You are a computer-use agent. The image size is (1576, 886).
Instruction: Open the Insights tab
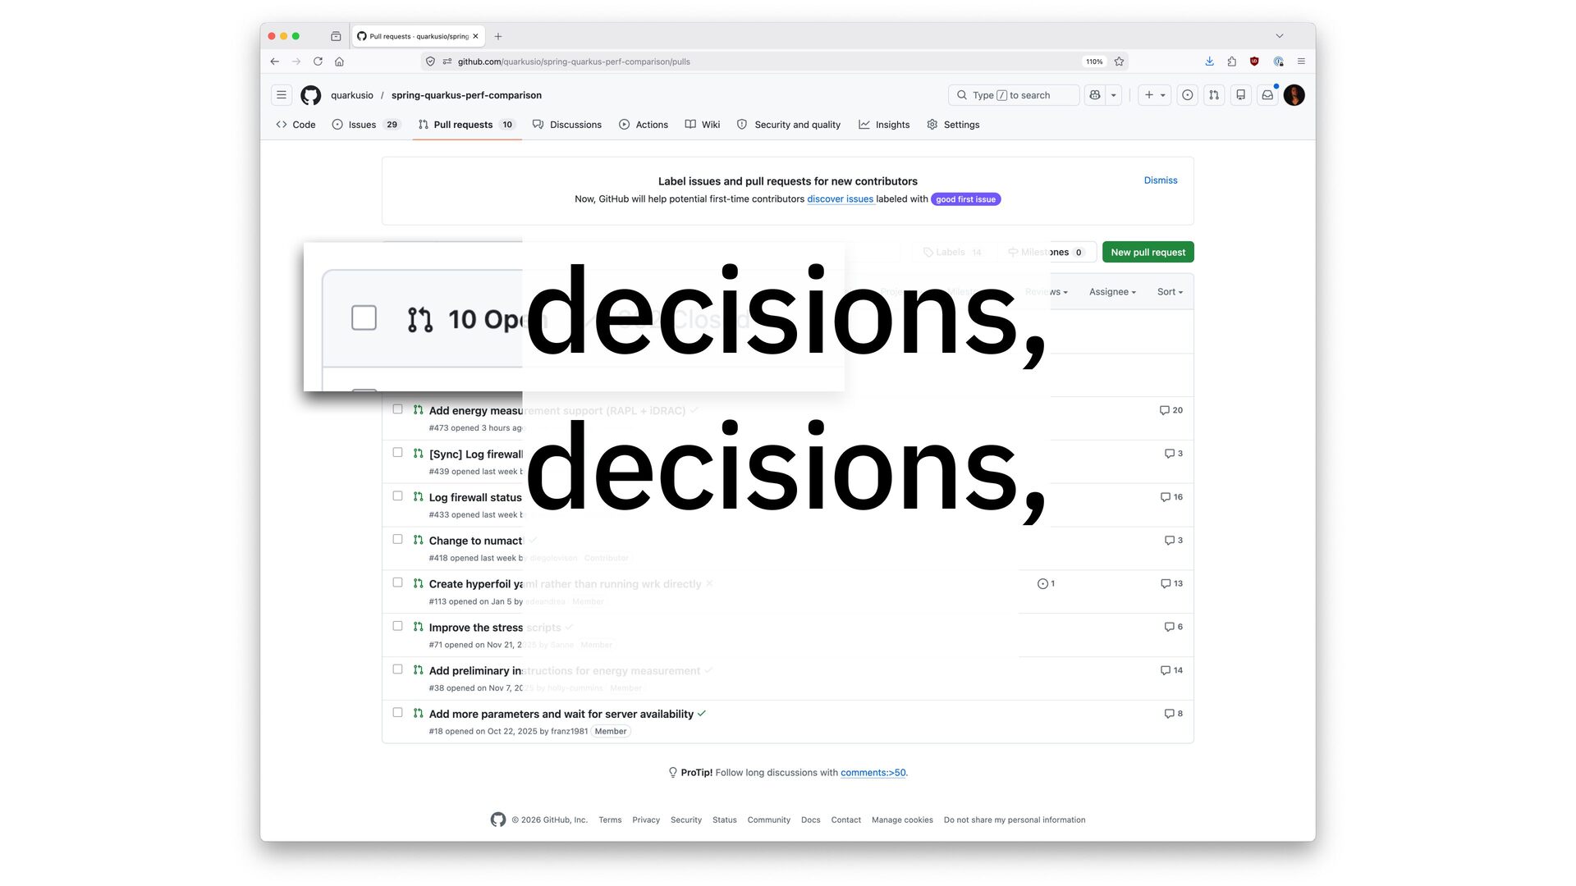click(891, 125)
